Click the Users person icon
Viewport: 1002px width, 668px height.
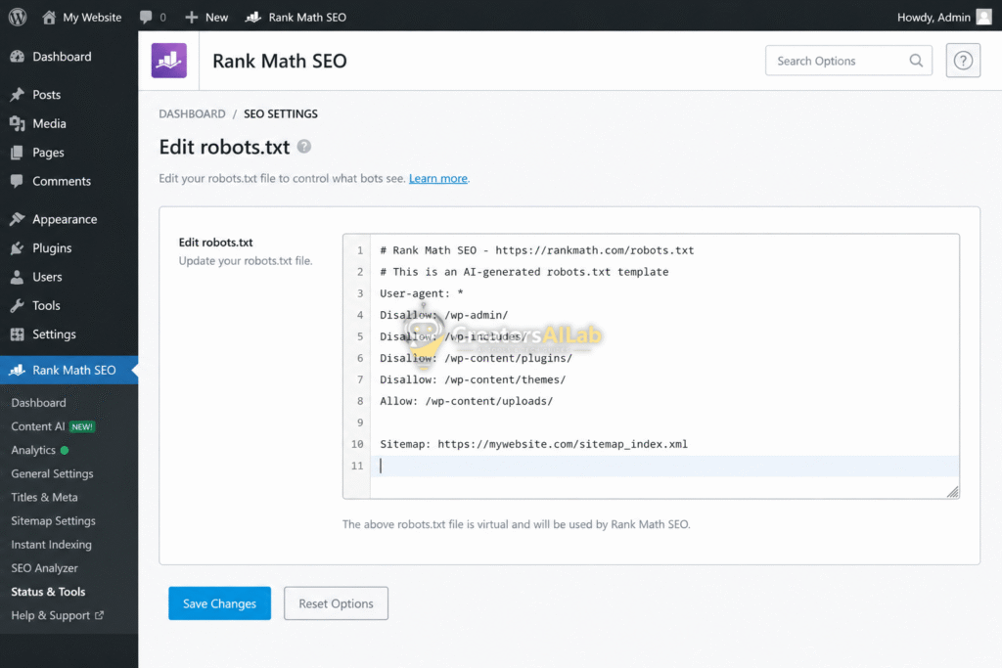pyautogui.click(x=18, y=277)
